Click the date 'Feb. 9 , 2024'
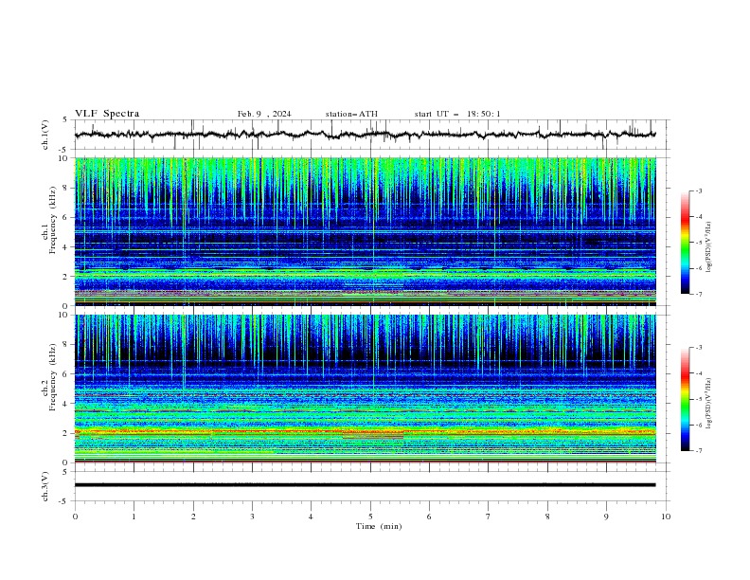 click(264, 114)
